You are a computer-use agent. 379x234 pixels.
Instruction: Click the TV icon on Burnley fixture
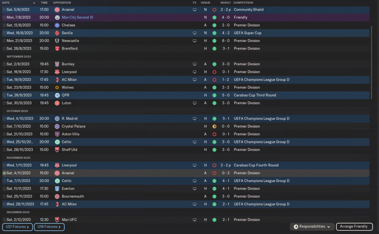[x=195, y=64]
